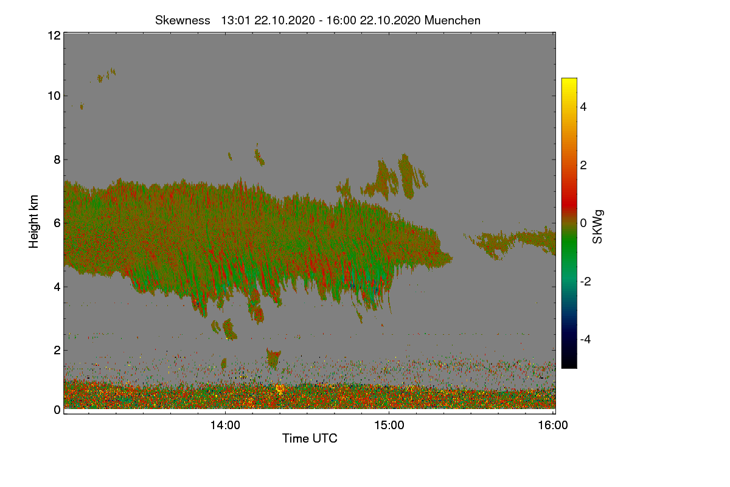Click the noisy boundary layer below 1 km
Screen dimensions: 730x487
[x=310, y=396]
